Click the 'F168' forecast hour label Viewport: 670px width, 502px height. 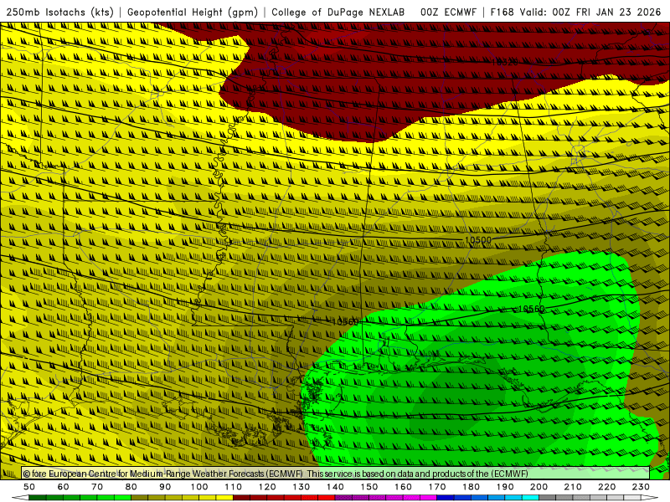[x=502, y=12]
